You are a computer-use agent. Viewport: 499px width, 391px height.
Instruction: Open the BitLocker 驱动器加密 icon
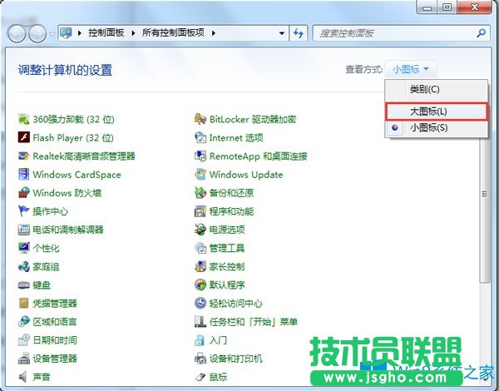(200, 119)
